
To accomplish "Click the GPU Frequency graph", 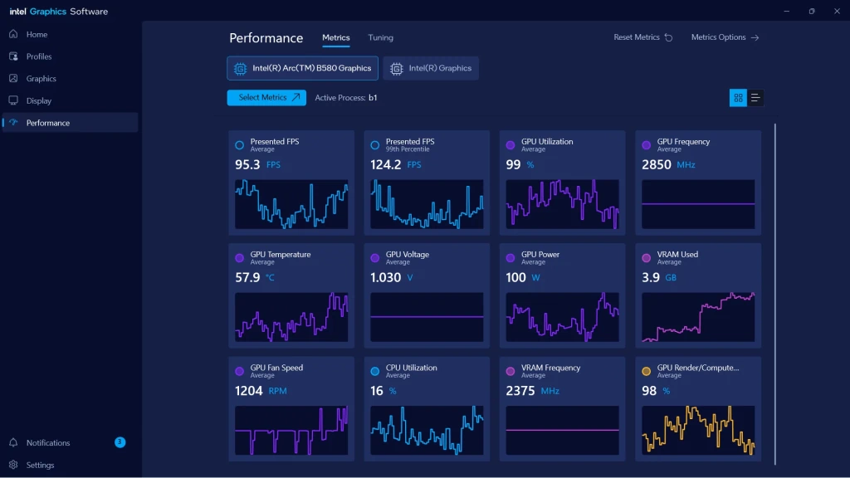I will click(698, 204).
